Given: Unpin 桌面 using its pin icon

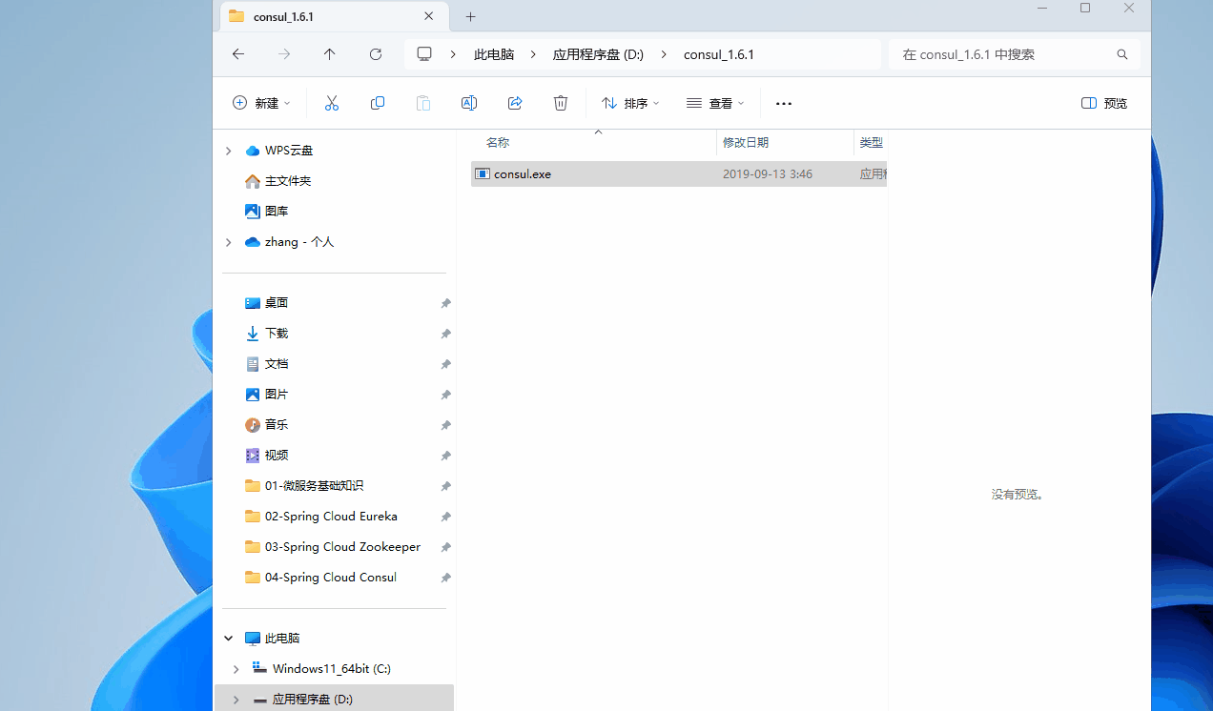Looking at the screenshot, I should point(445,303).
